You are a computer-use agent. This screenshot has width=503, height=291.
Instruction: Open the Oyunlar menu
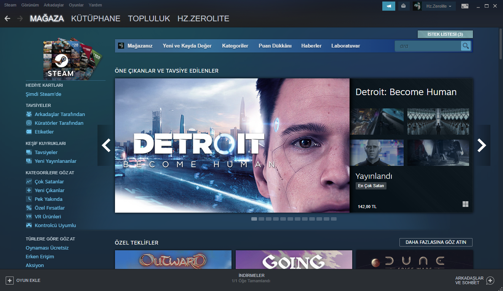click(x=76, y=5)
